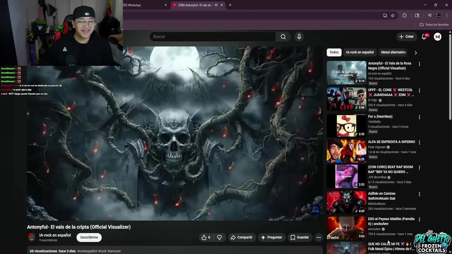Select the Metal alternativo chip
452x254 pixels.
[393, 52]
